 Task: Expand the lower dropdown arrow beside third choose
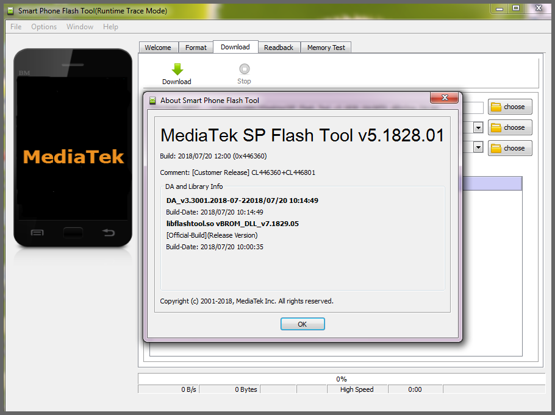[478, 147]
